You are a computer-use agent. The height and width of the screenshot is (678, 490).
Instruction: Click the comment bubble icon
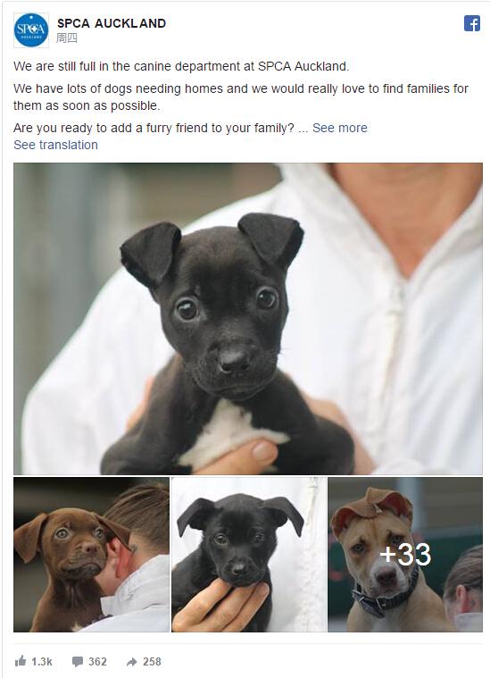[x=78, y=662]
